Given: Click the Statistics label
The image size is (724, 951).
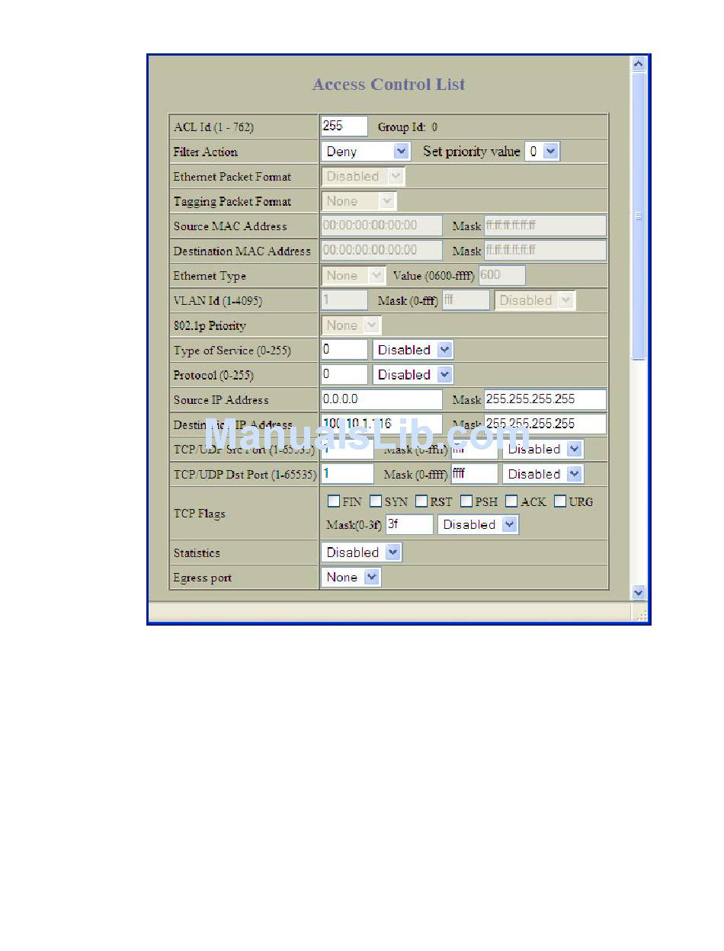Looking at the screenshot, I should coord(197,553).
